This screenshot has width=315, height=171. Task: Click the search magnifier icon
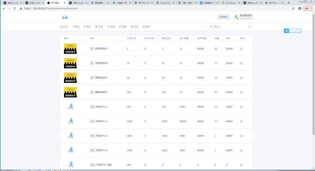tap(249, 27)
